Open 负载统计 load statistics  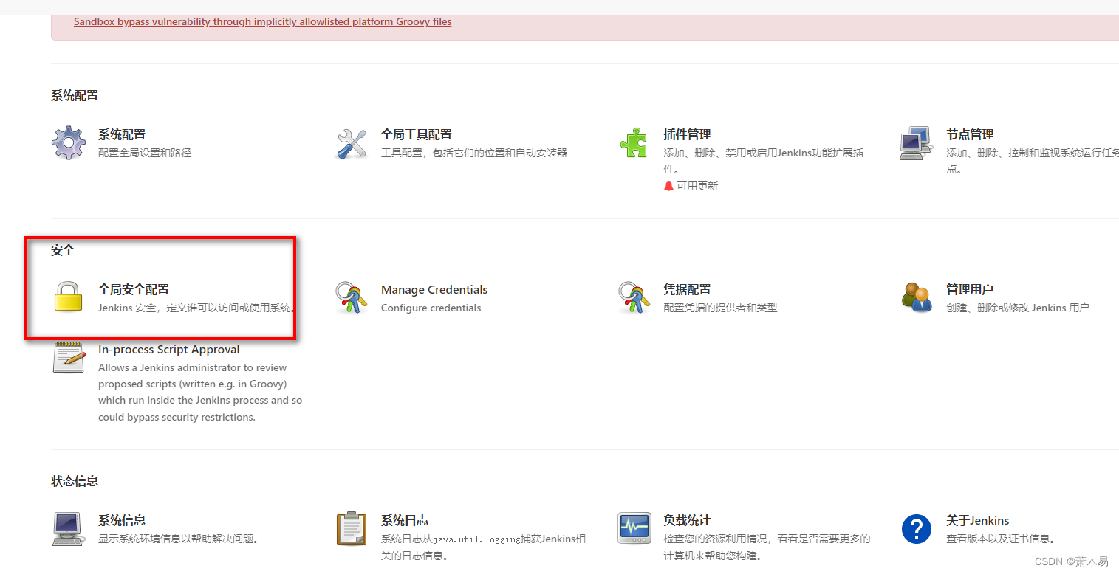(x=687, y=520)
